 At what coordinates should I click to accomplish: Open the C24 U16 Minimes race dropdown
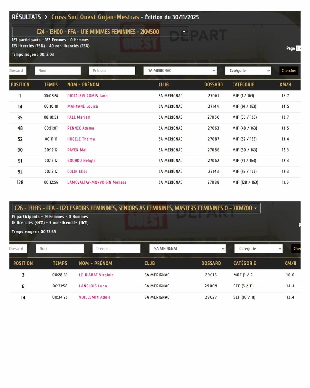[x=100, y=32]
